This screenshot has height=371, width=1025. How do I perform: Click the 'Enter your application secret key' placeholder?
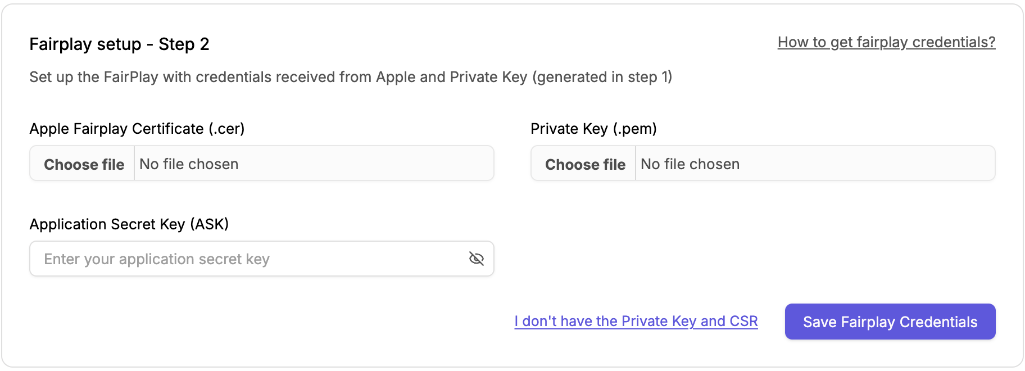157,259
